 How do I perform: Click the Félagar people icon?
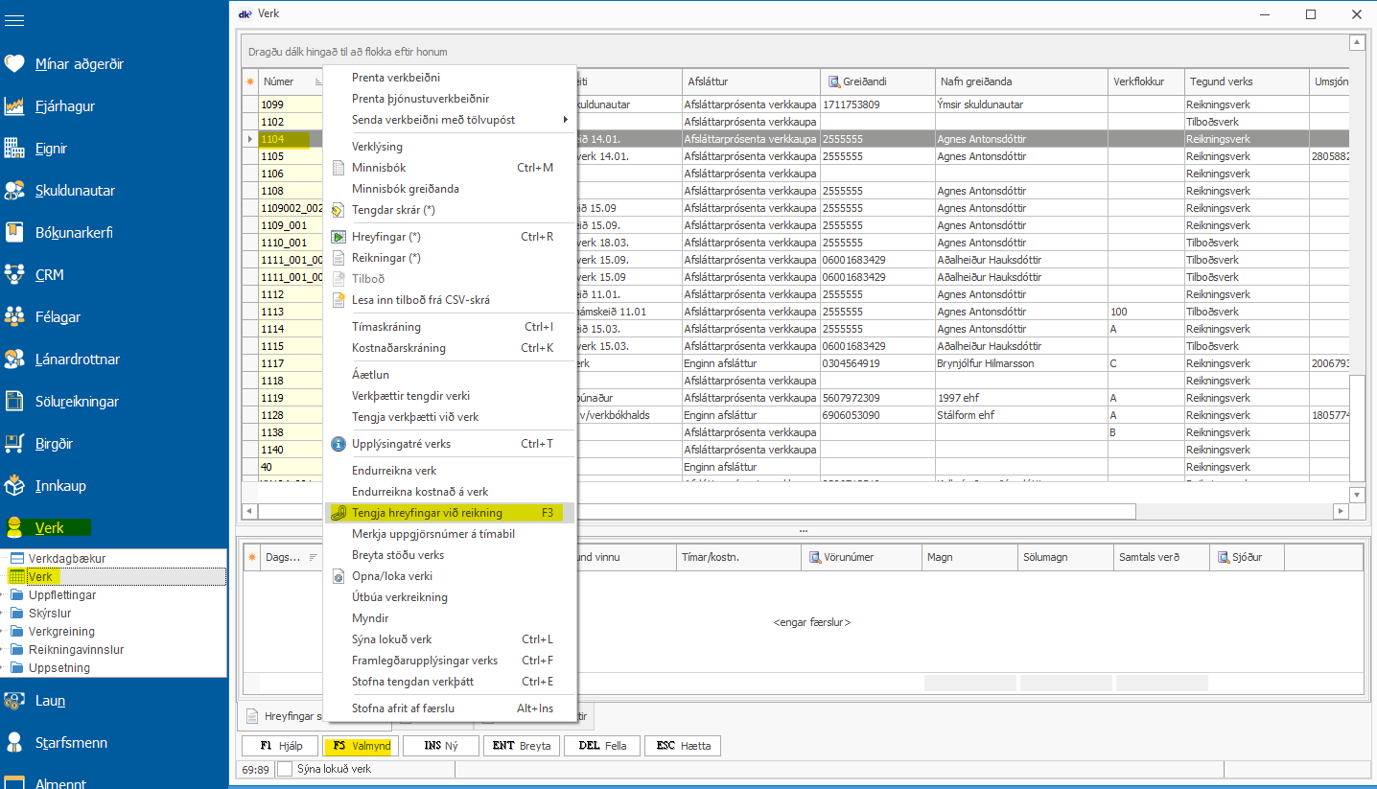pos(14,317)
